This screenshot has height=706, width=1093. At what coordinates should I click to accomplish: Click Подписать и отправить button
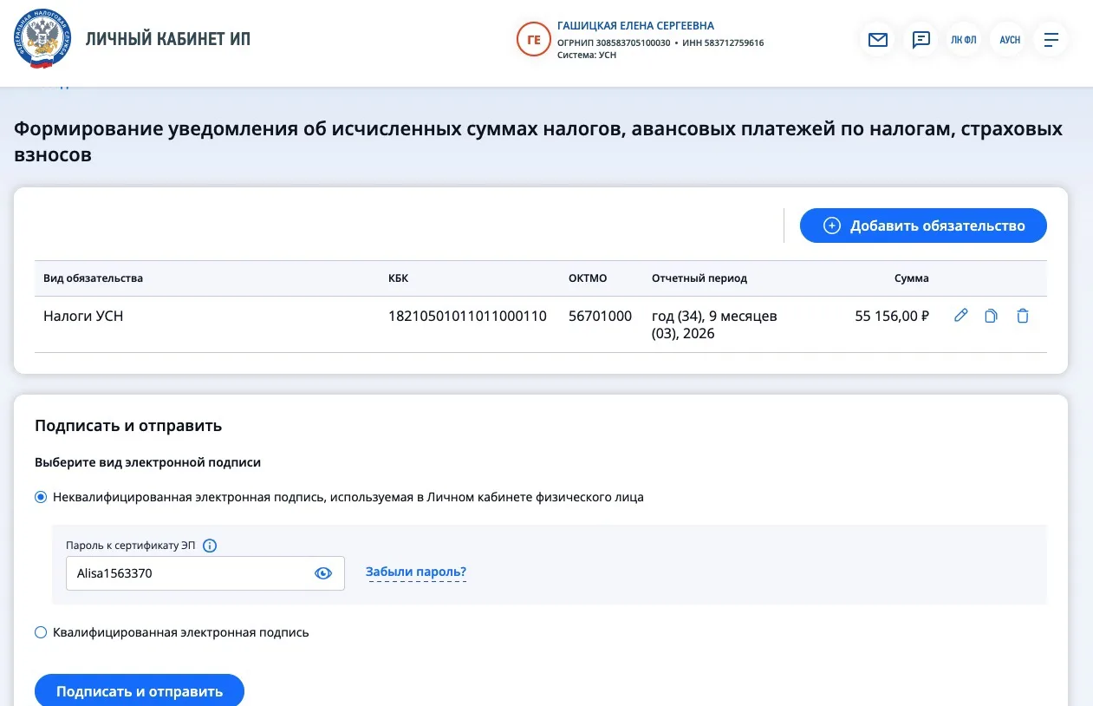140,690
